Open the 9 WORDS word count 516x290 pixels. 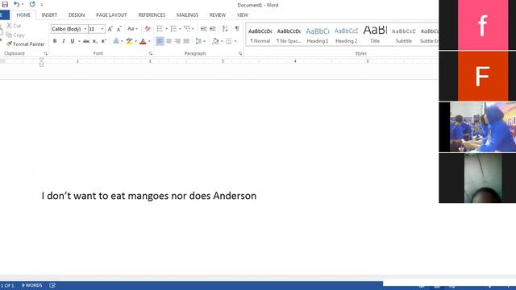[x=32, y=285]
